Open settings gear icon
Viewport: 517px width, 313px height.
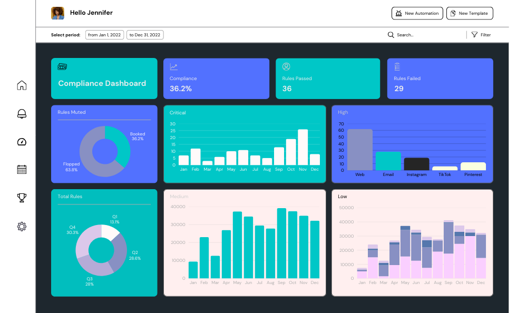(22, 226)
